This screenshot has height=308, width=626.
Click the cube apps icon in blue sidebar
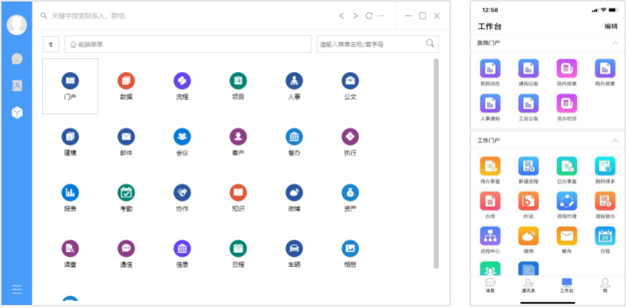coord(17,113)
